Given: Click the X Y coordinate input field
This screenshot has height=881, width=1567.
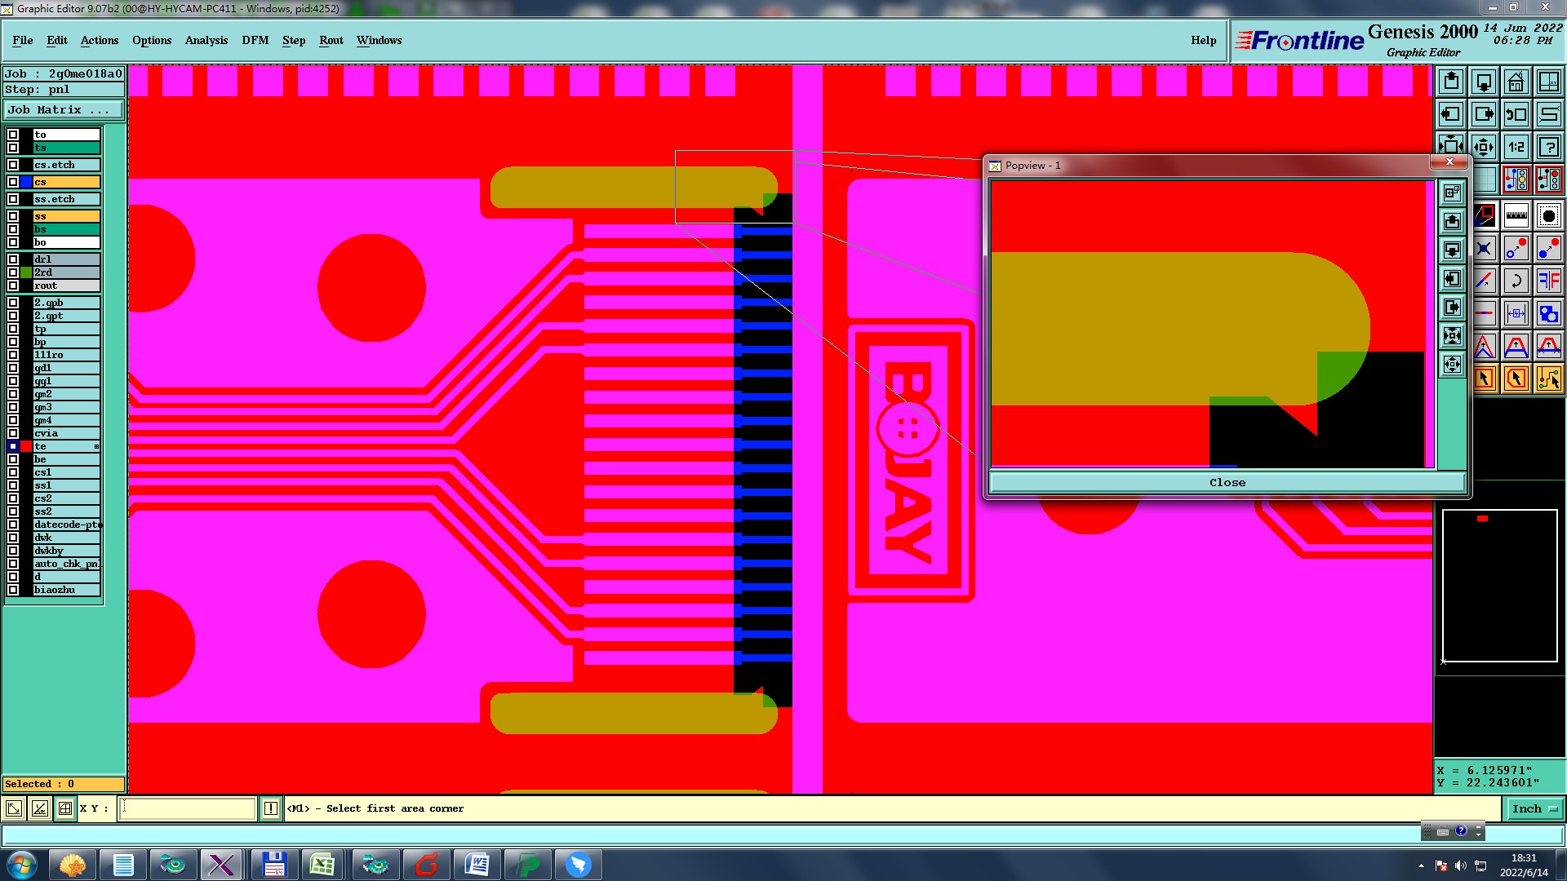Looking at the screenshot, I should pos(189,808).
